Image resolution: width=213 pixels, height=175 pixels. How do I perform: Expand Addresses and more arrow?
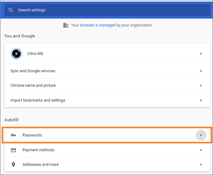pos(201,164)
